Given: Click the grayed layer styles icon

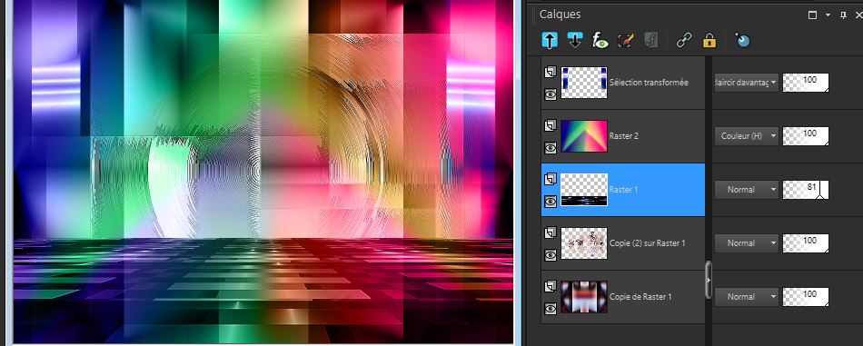Looking at the screenshot, I should pyautogui.click(x=650, y=40).
